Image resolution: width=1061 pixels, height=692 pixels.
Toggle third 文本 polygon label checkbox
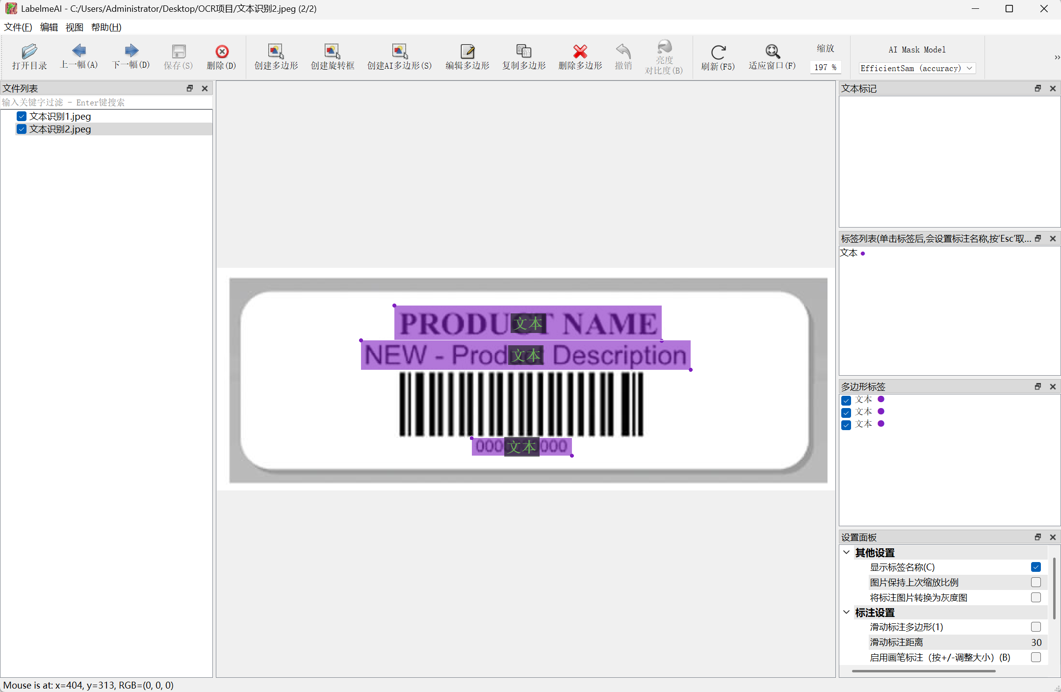(846, 425)
